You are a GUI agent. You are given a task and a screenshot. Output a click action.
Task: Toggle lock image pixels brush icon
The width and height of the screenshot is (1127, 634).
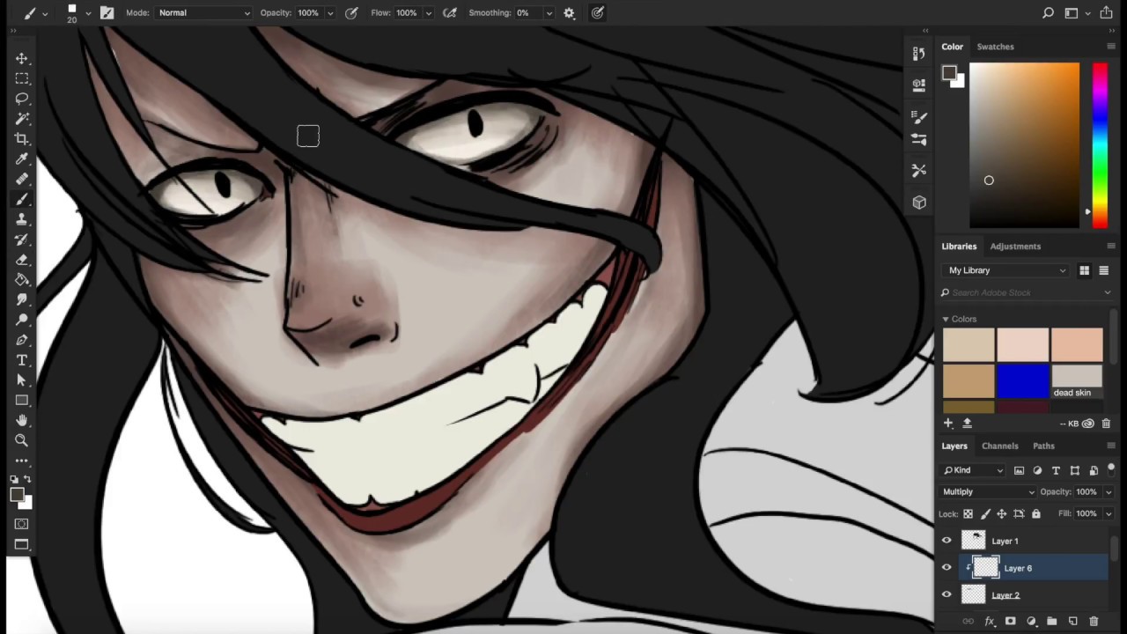point(985,513)
